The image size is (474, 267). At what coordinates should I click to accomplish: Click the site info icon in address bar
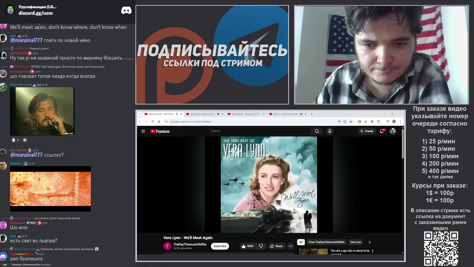[166, 121]
